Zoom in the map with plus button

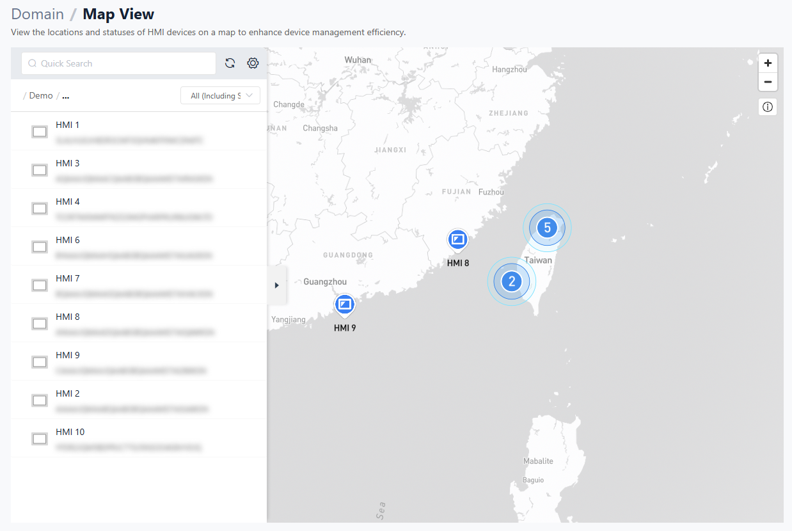tap(768, 63)
